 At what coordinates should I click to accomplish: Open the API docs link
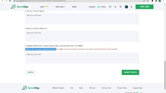(92, 88)
